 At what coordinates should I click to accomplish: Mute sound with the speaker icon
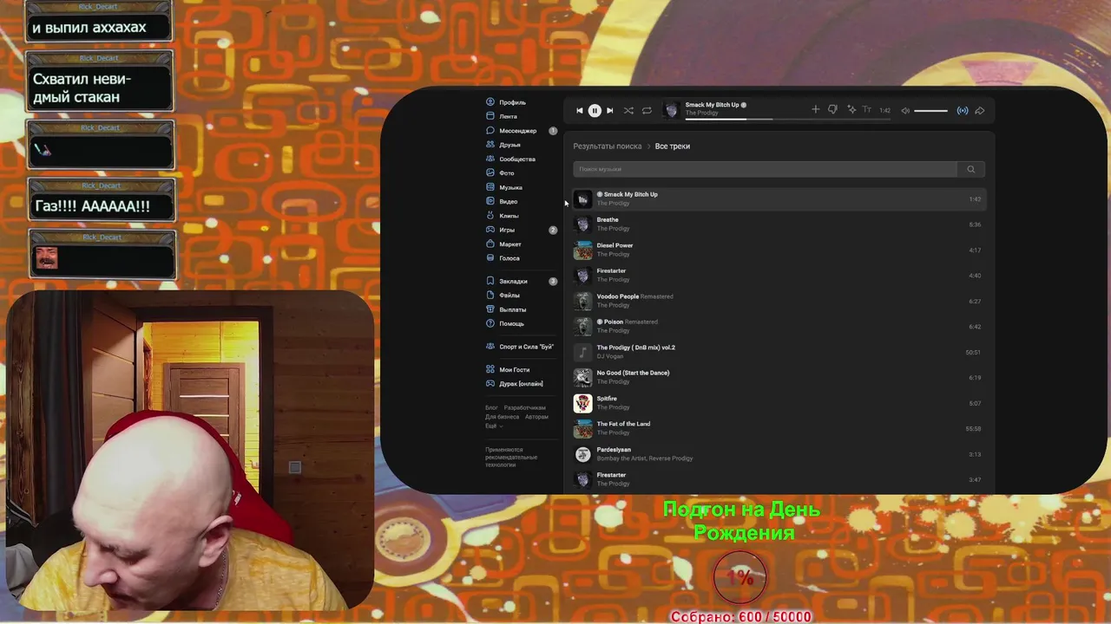click(905, 110)
